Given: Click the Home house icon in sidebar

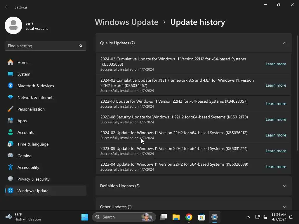Looking at the screenshot, I should coord(11,62).
